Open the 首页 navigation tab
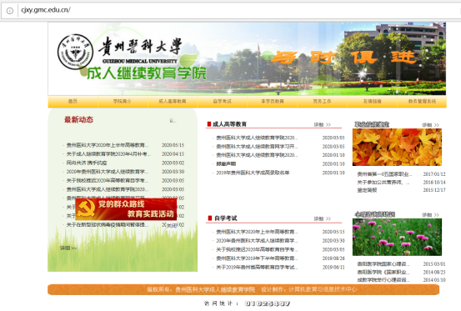This screenshot has width=461, height=311. tap(73, 102)
